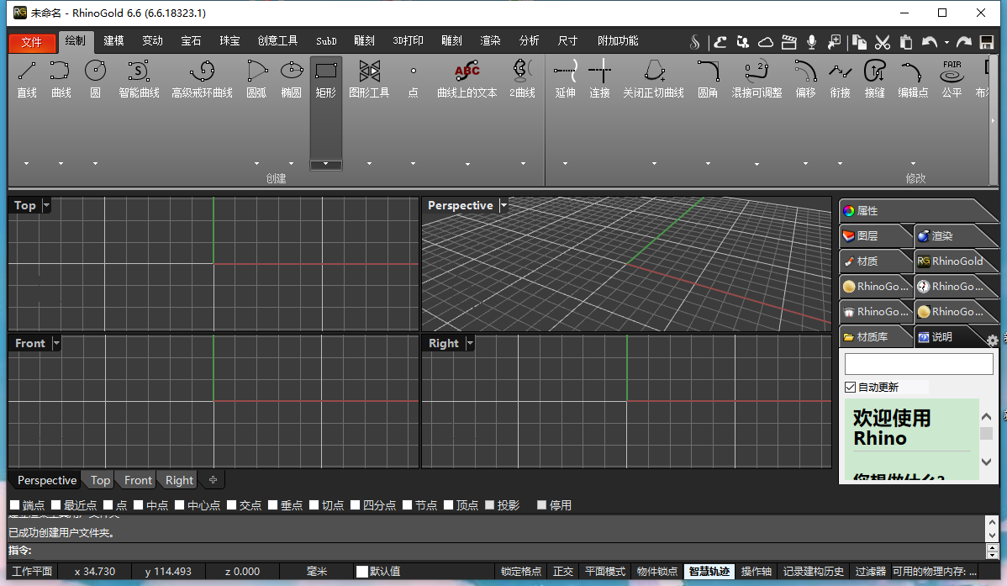1007x586 pixels.
Task: Click the clipboard paste icon
Action: tap(906, 42)
